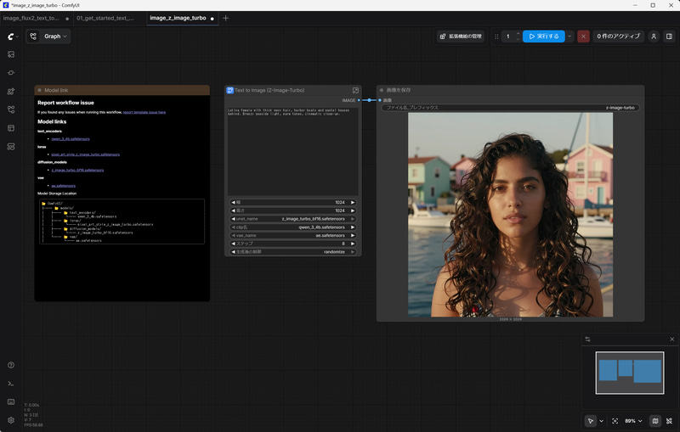Toggle the right side panel

tap(669, 36)
